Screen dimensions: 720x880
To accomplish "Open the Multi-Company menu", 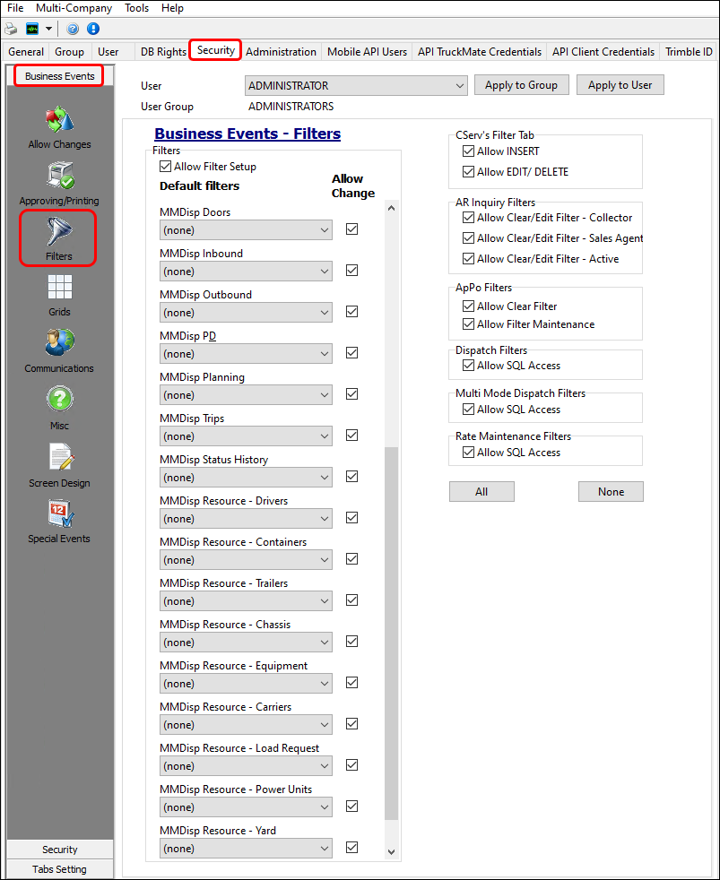I will tap(74, 8).
